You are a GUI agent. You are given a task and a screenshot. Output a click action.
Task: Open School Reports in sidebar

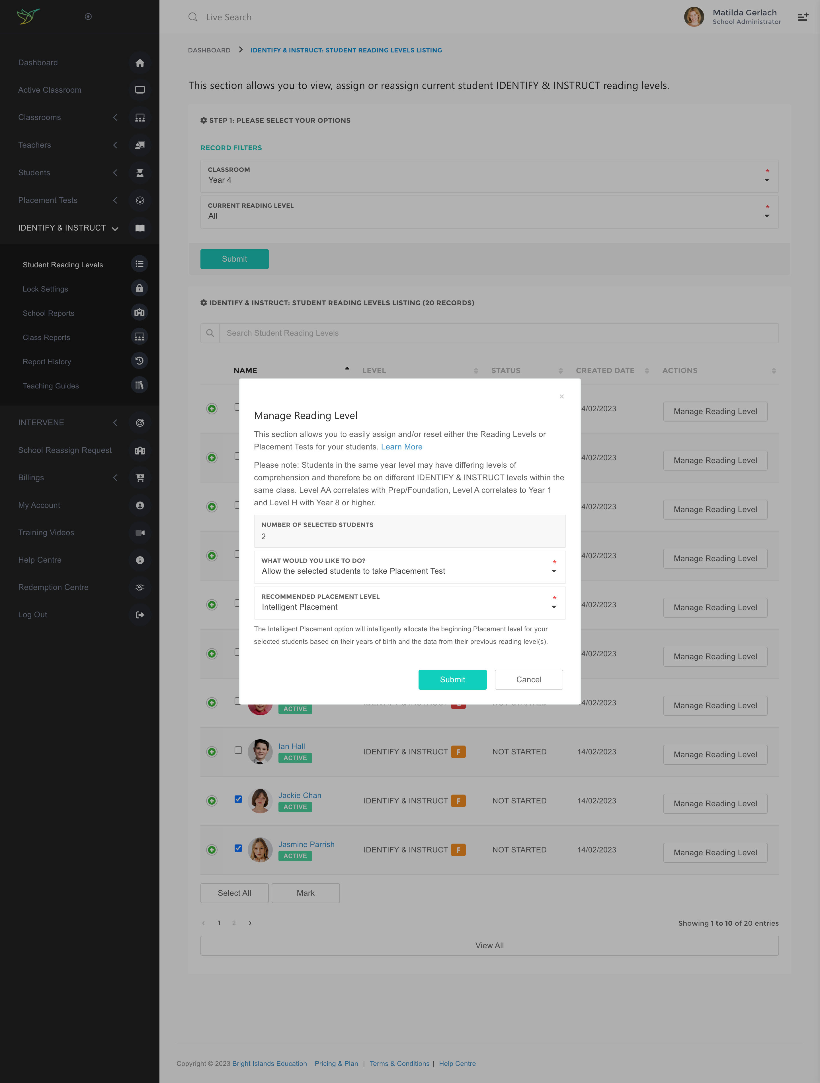pyautogui.click(x=48, y=313)
